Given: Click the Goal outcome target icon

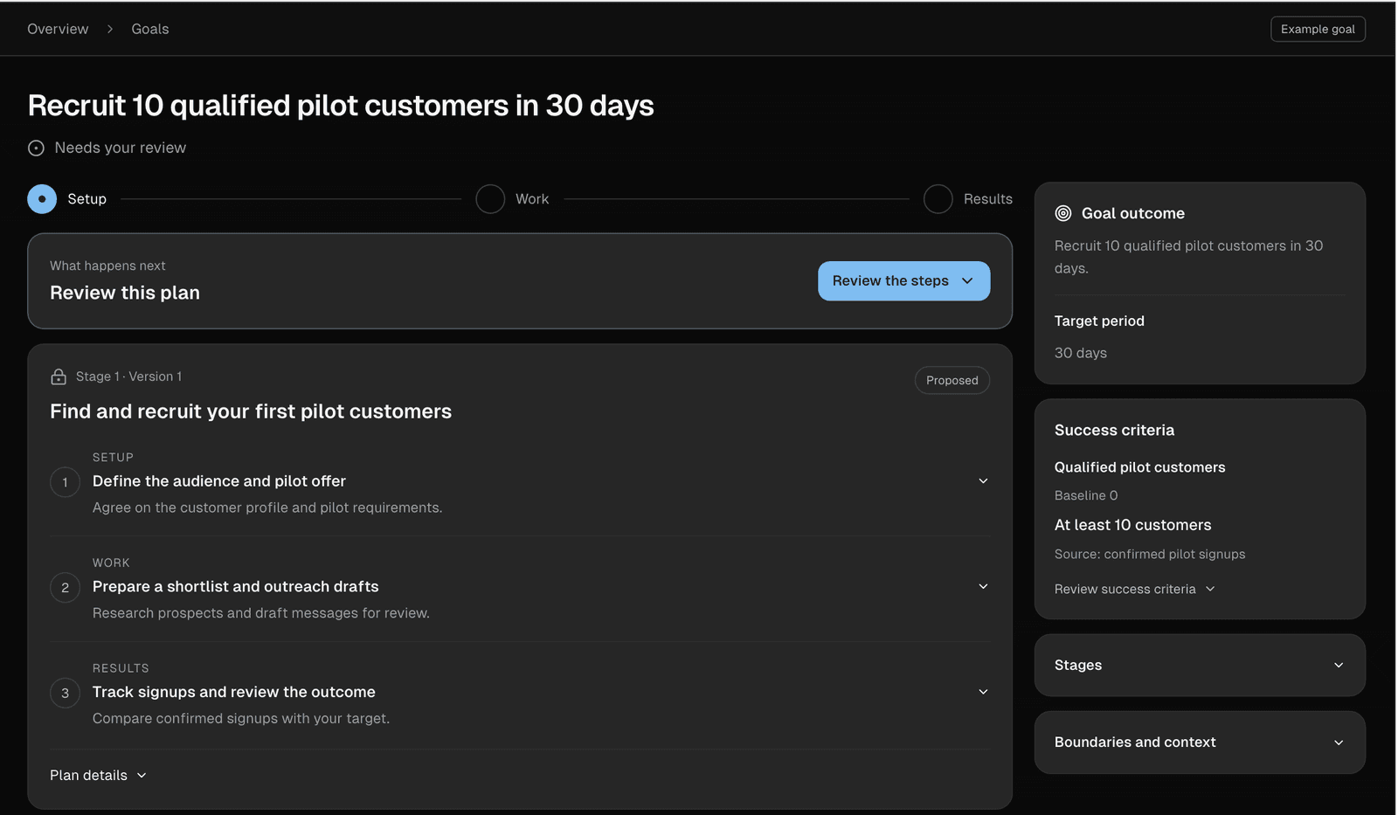Looking at the screenshot, I should pyautogui.click(x=1063, y=213).
